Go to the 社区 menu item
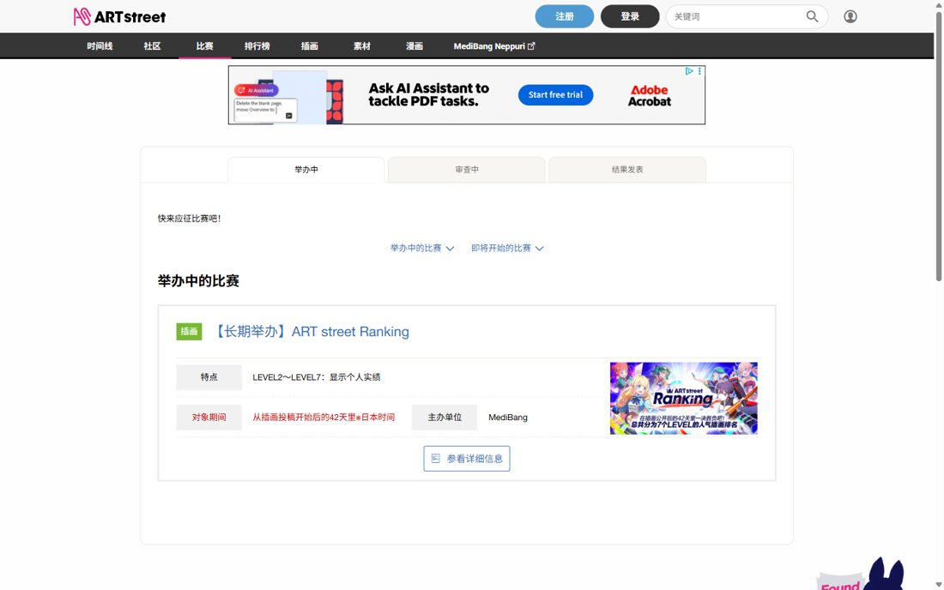 pyautogui.click(x=152, y=46)
